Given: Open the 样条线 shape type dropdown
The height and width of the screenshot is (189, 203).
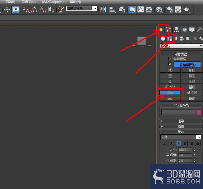Looking at the screenshot, I should pos(181,46).
